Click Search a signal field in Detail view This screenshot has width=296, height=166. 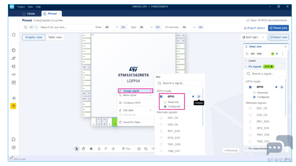coord(265,74)
